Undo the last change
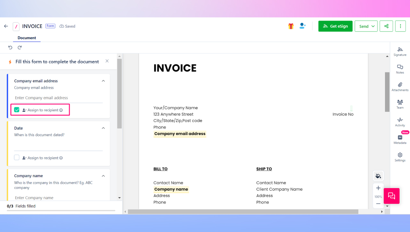Viewport: 410px width, 232px height. 10,47
